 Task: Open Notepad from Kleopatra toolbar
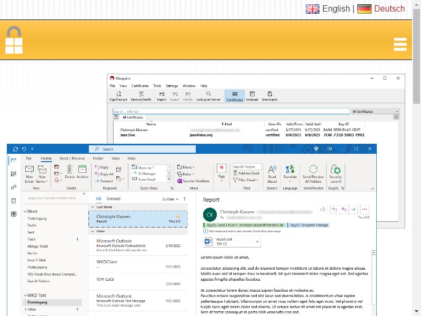point(252,96)
